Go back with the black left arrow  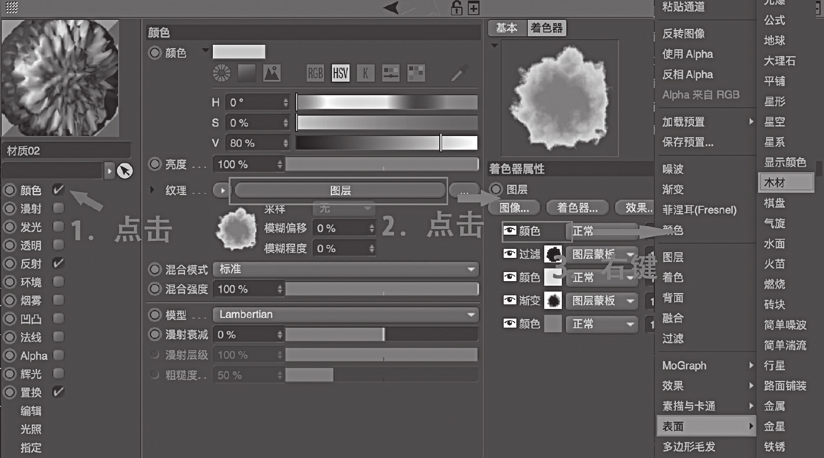point(392,7)
